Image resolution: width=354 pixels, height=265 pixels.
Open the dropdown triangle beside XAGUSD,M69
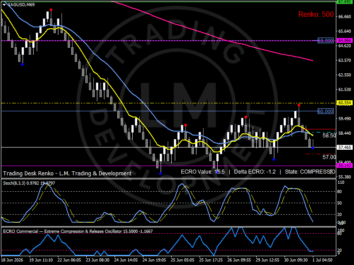click(x=4, y=5)
